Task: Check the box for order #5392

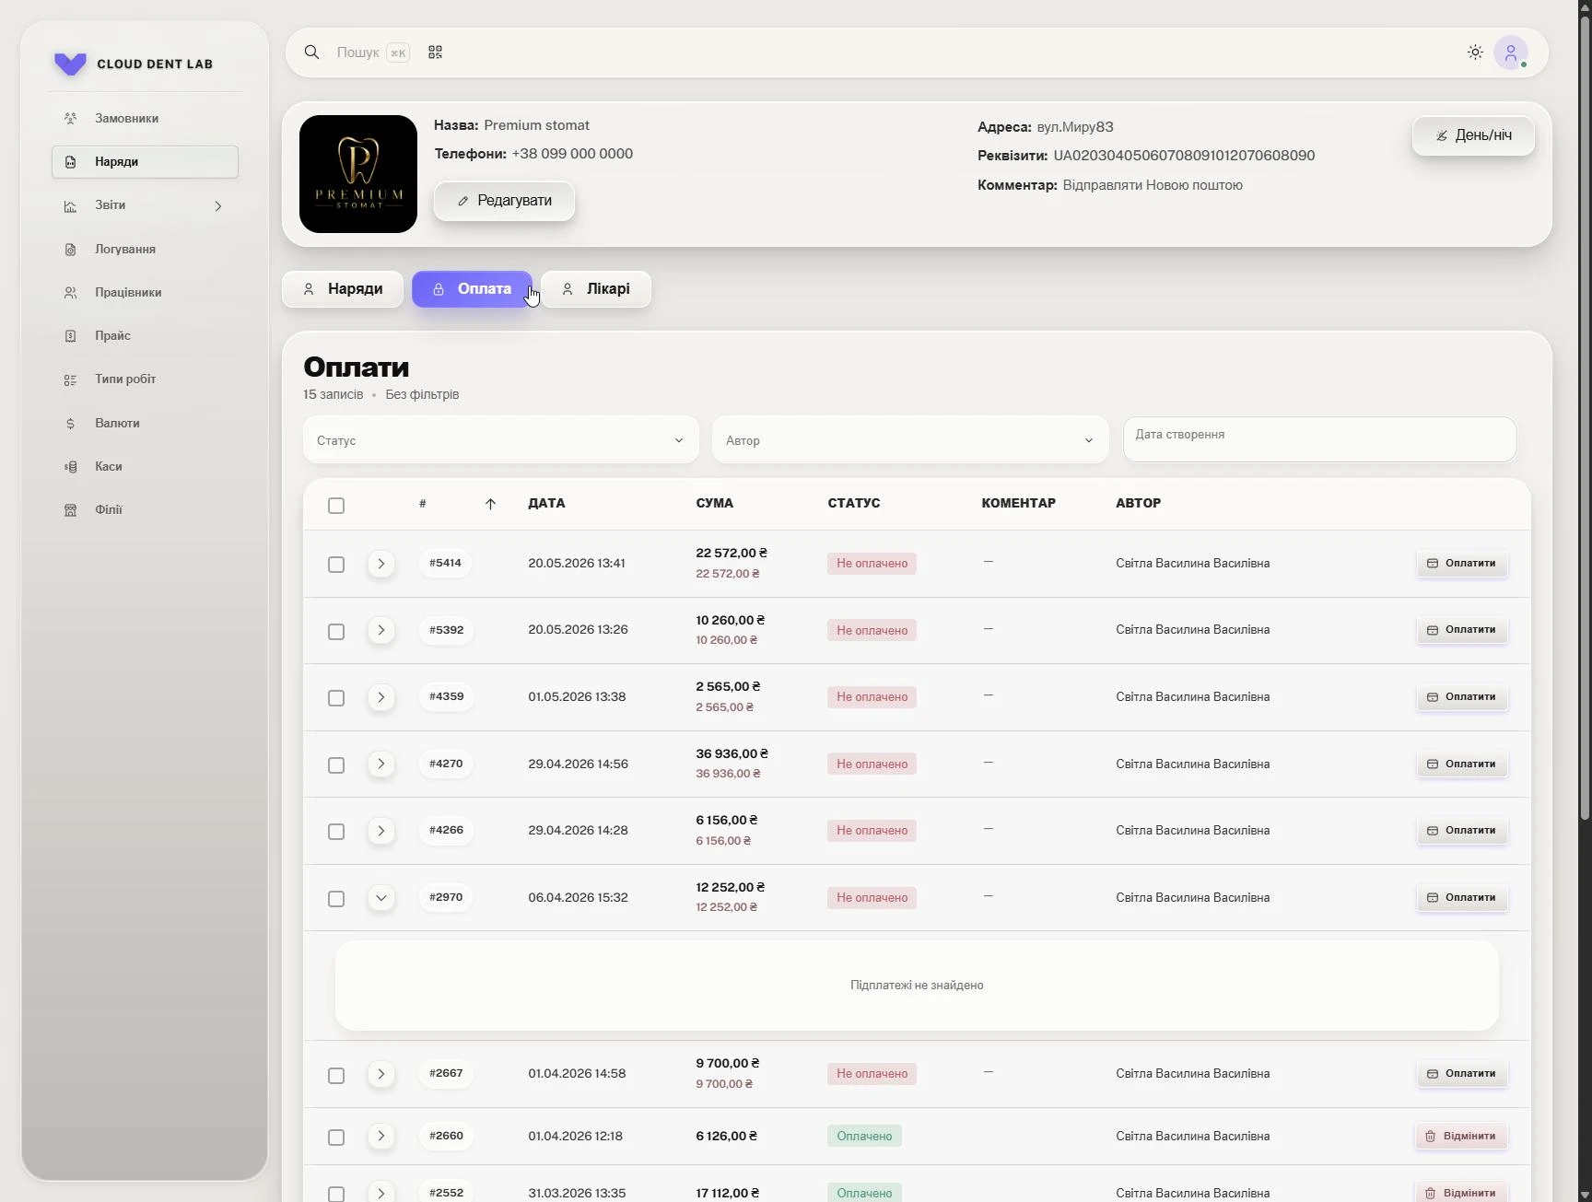Action: point(336,632)
